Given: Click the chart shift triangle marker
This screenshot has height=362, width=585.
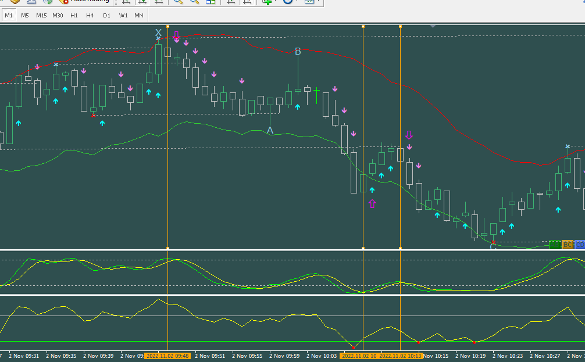Looking at the screenshot, I should click(433, 26).
